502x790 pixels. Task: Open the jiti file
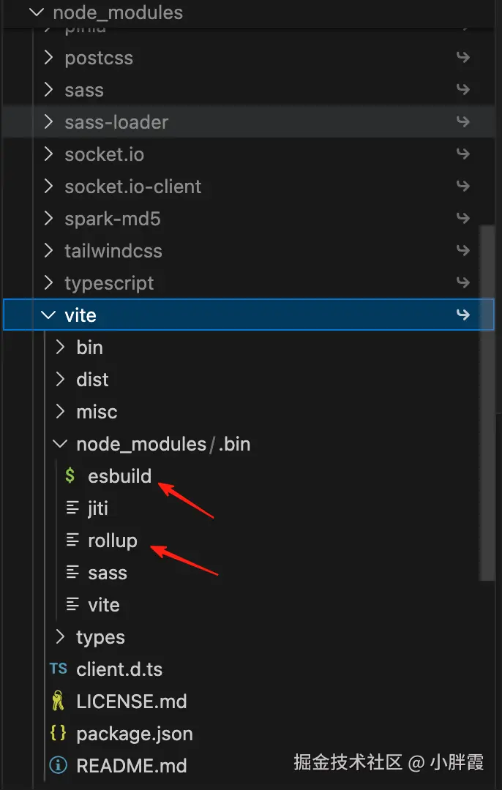pos(98,508)
